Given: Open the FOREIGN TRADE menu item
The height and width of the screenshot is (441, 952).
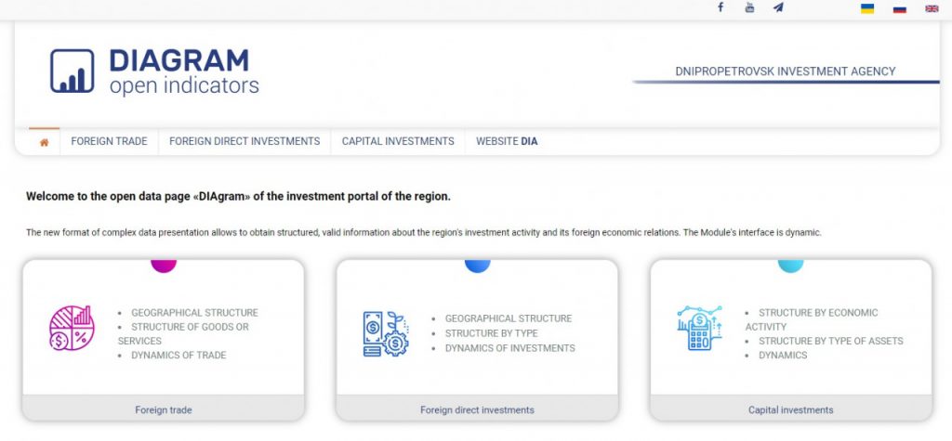Looking at the screenshot, I should tap(110, 141).
